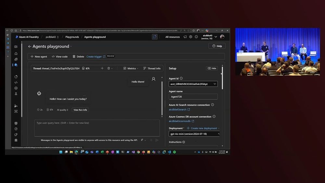Delete the current agent

pyautogui.click(x=78, y=57)
